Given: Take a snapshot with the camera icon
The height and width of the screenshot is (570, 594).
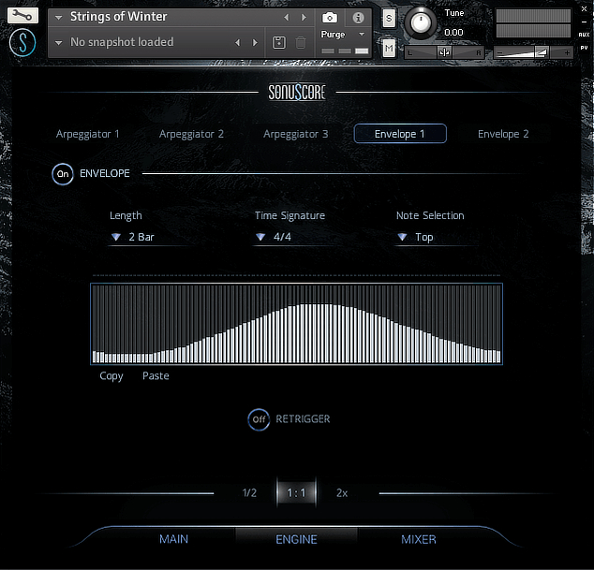Looking at the screenshot, I should coord(330,18).
